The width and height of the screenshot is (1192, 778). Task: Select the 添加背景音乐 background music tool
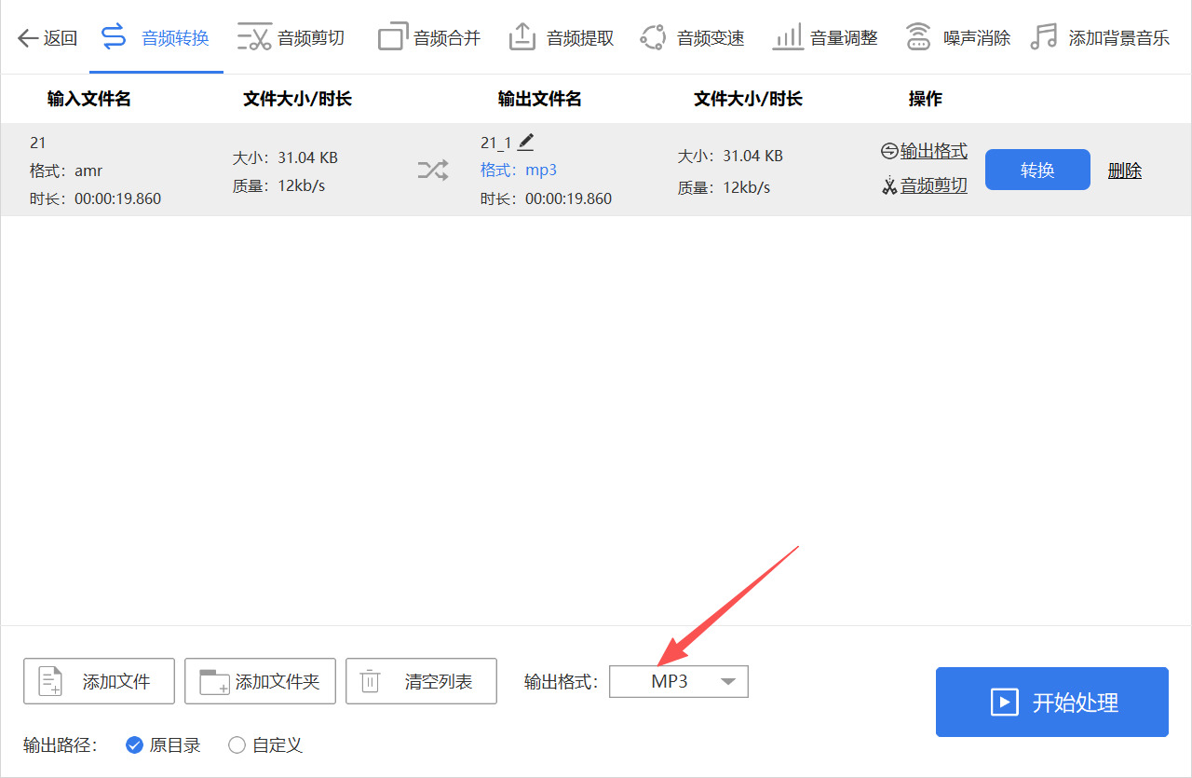(x=1099, y=37)
